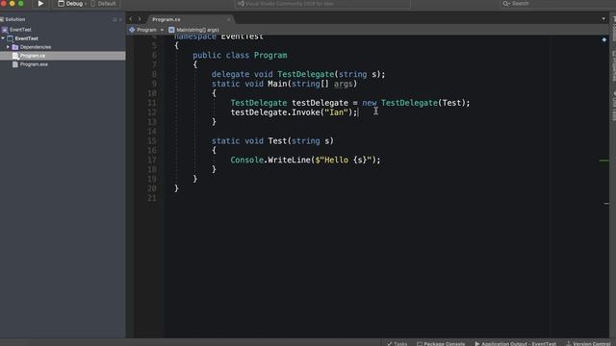
Task: Click the word Invoke on line 12
Action: (306, 112)
